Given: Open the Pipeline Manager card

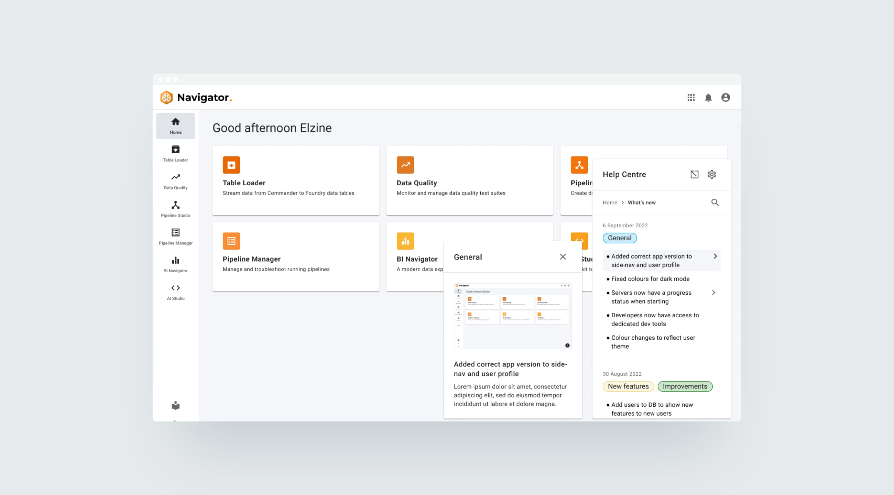Looking at the screenshot, I should 295,257.
